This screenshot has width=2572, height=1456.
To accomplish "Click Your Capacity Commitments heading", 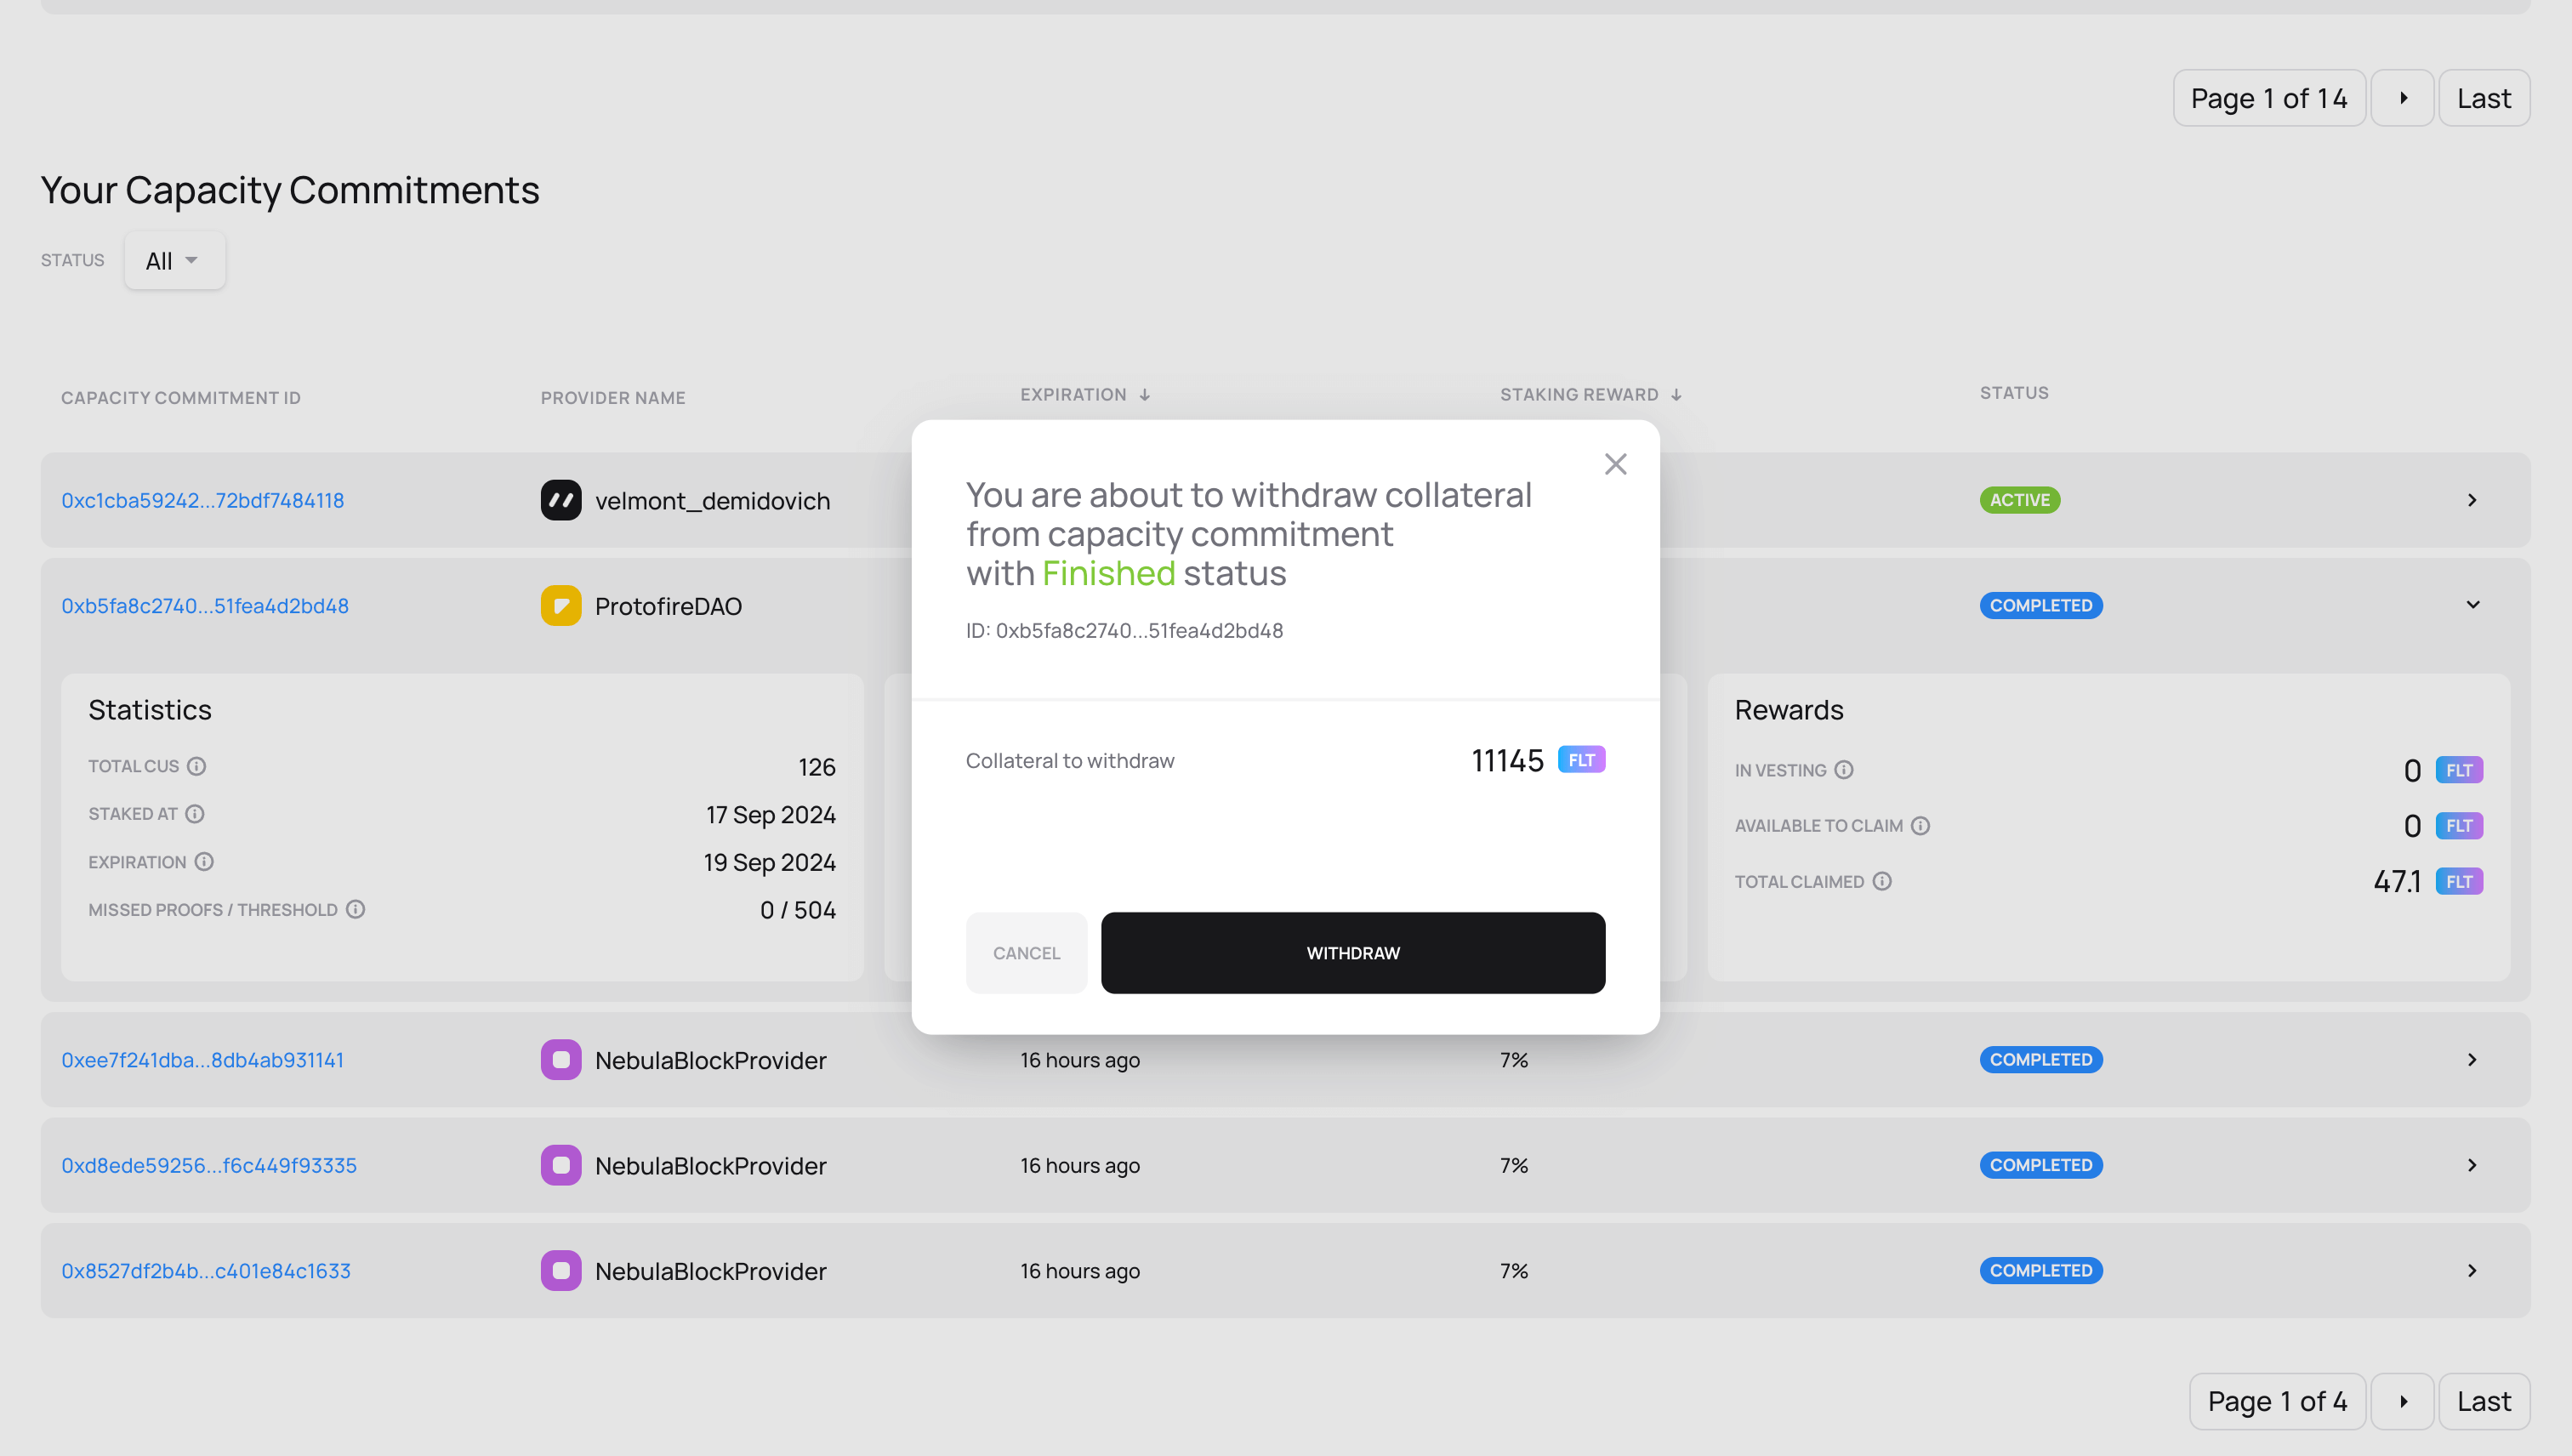I will (x=290, y=190).
